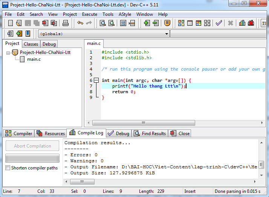Select the Project tab in left panel
This screenshot has width=269, height=197.
click(12, 43)
